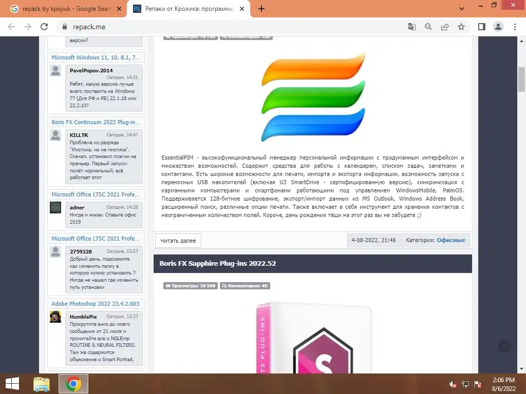Open the Action Center flag icon

tap(478, 384)
